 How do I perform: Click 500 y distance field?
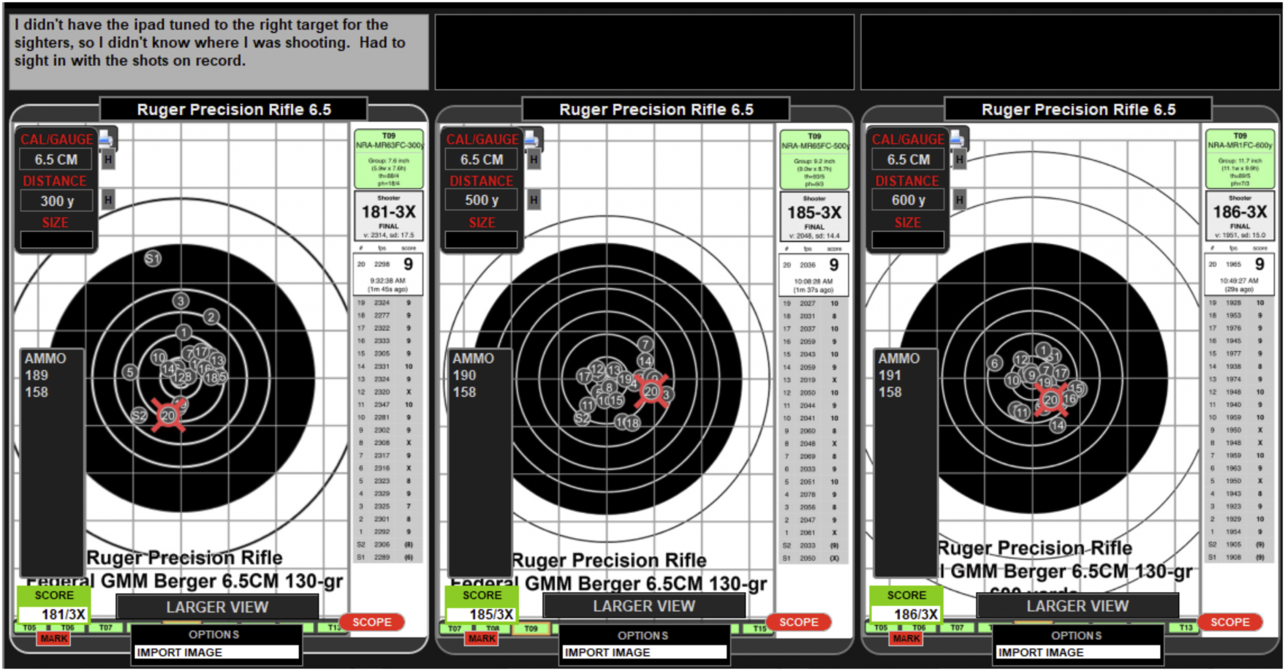(x=481, y=200)
